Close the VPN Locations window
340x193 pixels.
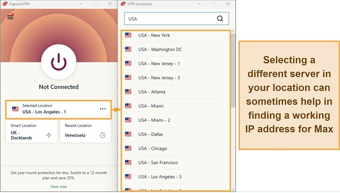(228, 4)
